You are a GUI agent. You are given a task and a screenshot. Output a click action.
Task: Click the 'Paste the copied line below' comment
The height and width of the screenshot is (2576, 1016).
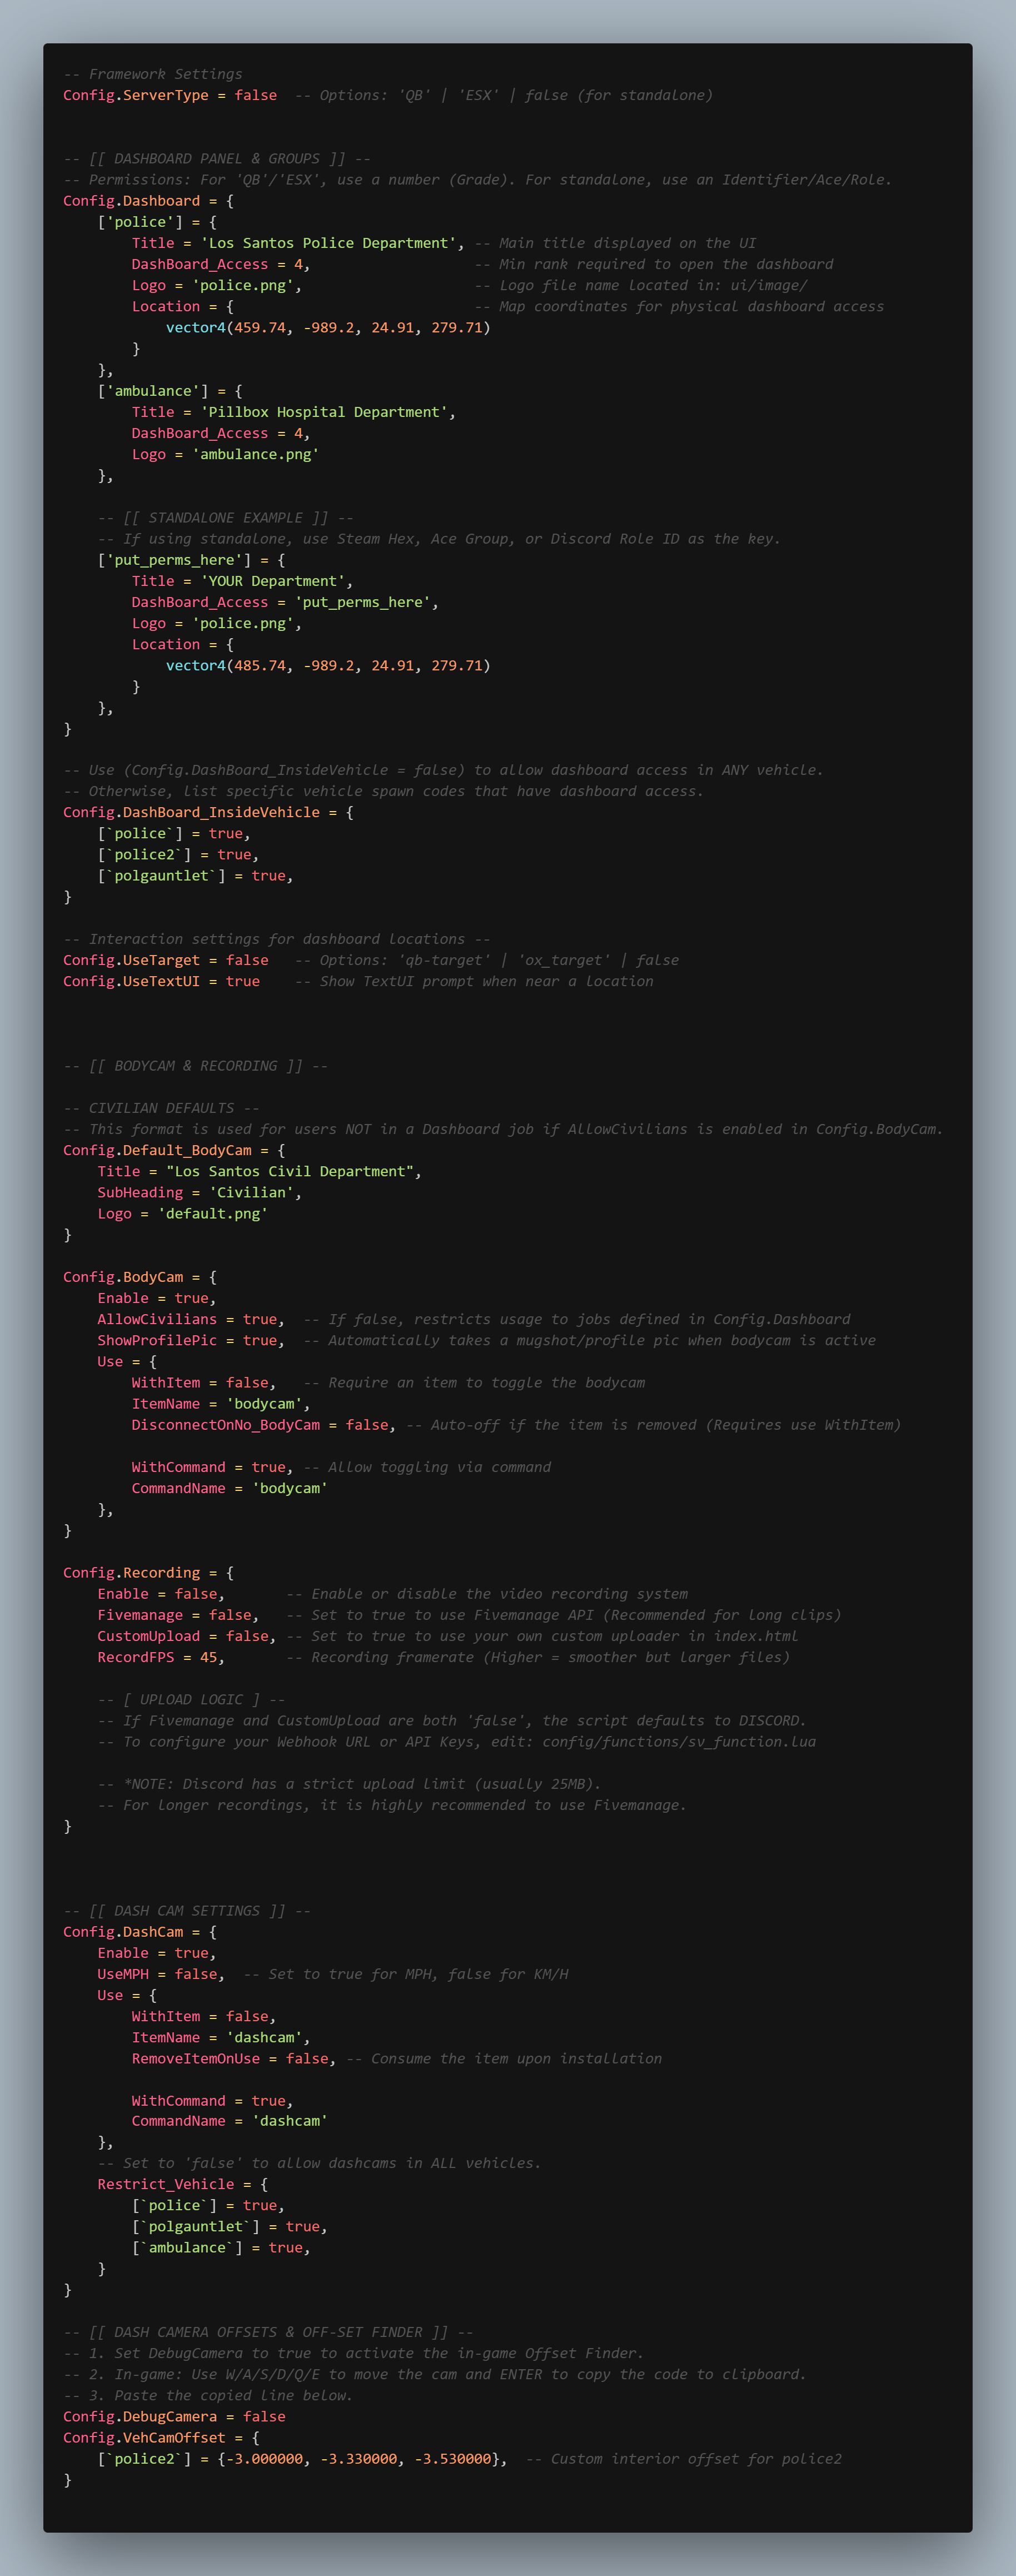208,2395
